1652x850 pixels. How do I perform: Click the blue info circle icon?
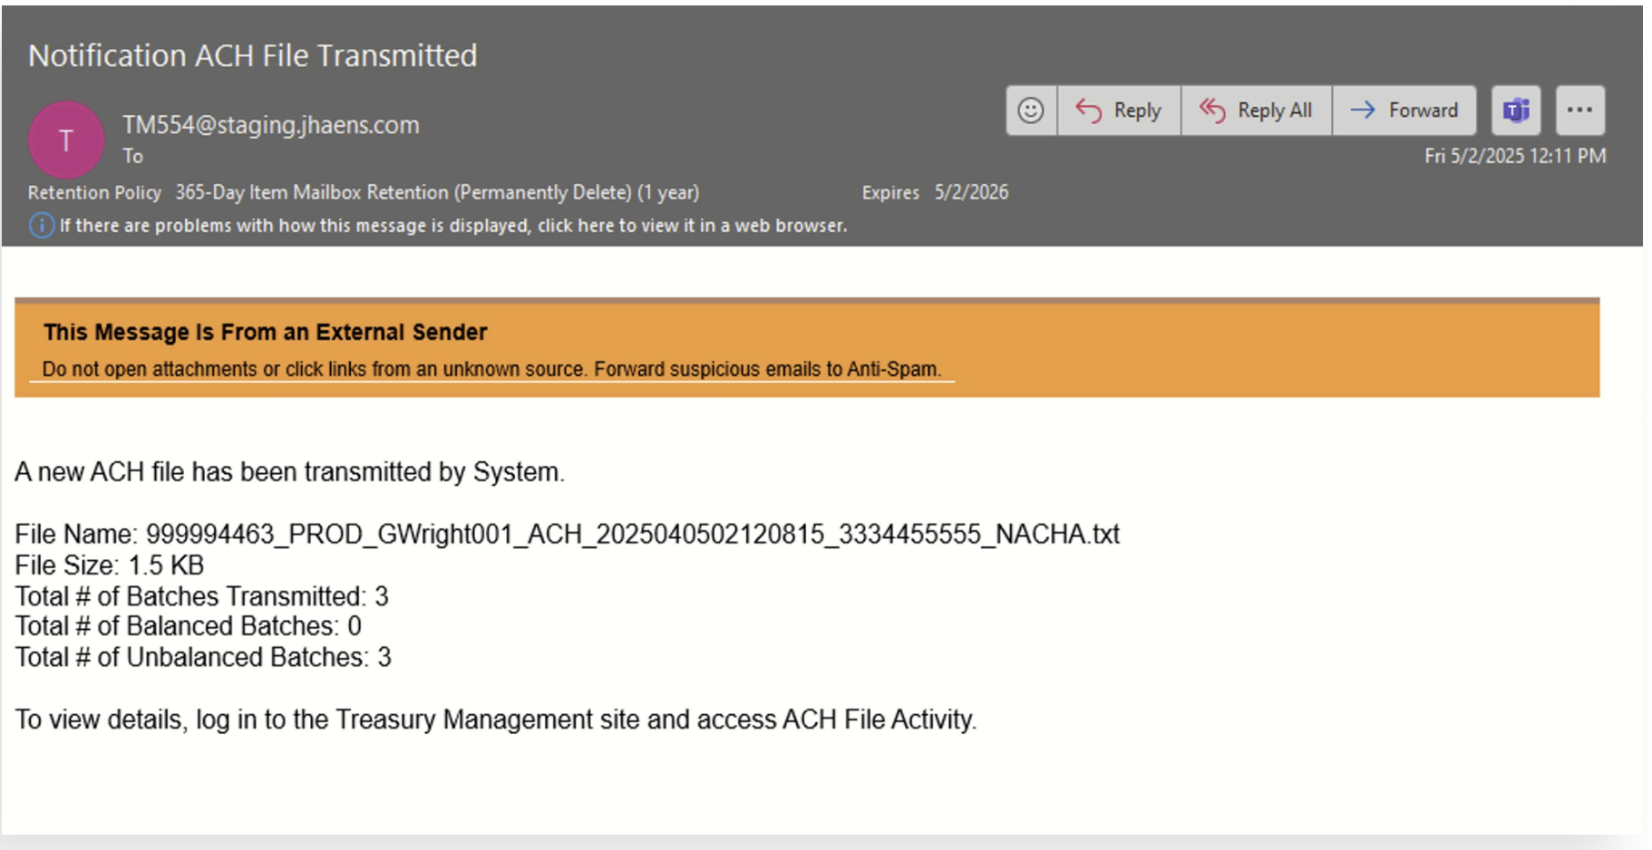(x=41, y=226)
